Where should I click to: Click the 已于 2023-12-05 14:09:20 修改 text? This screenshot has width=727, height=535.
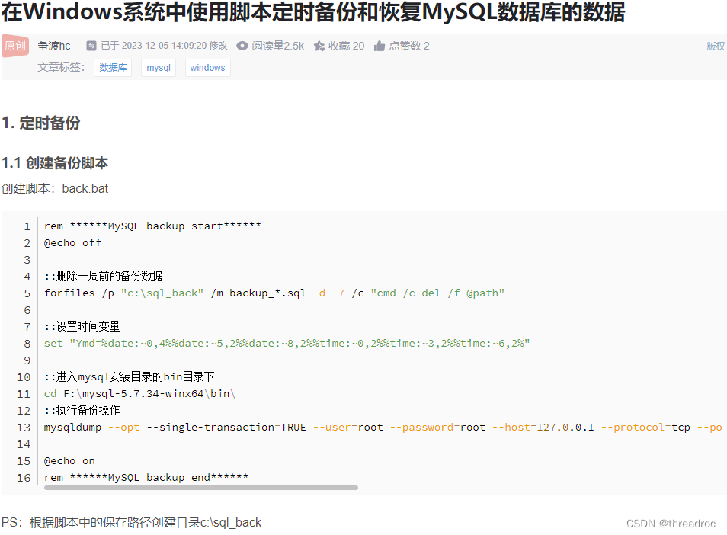(x=164, y=46)
